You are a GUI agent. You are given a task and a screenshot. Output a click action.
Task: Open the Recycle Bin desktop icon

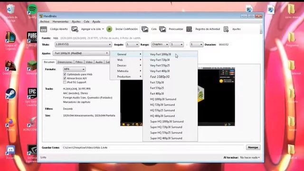[10, 9]
